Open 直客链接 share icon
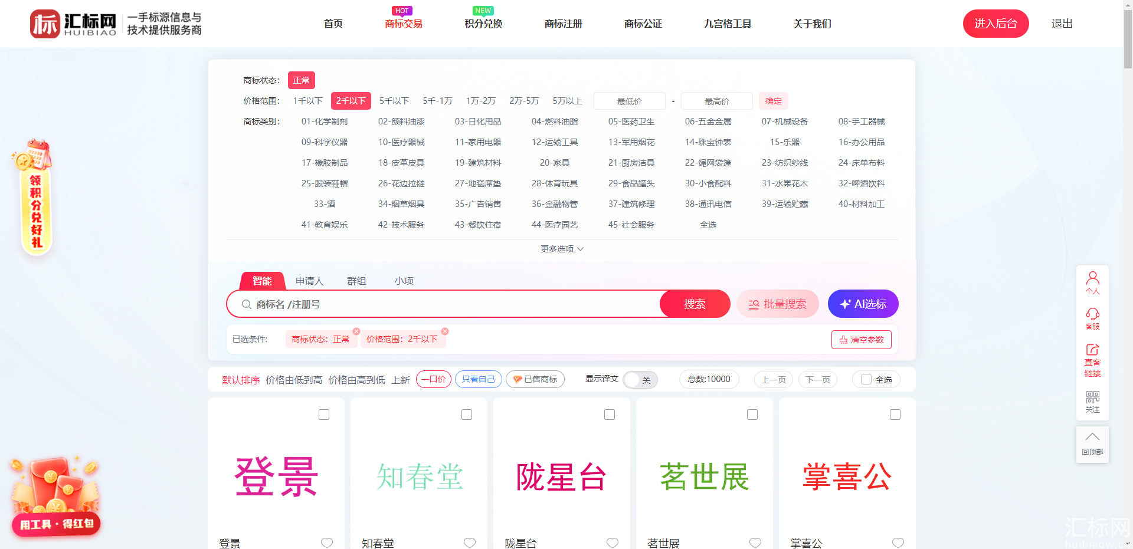The image size is (1133, 549). (1092, 360)
